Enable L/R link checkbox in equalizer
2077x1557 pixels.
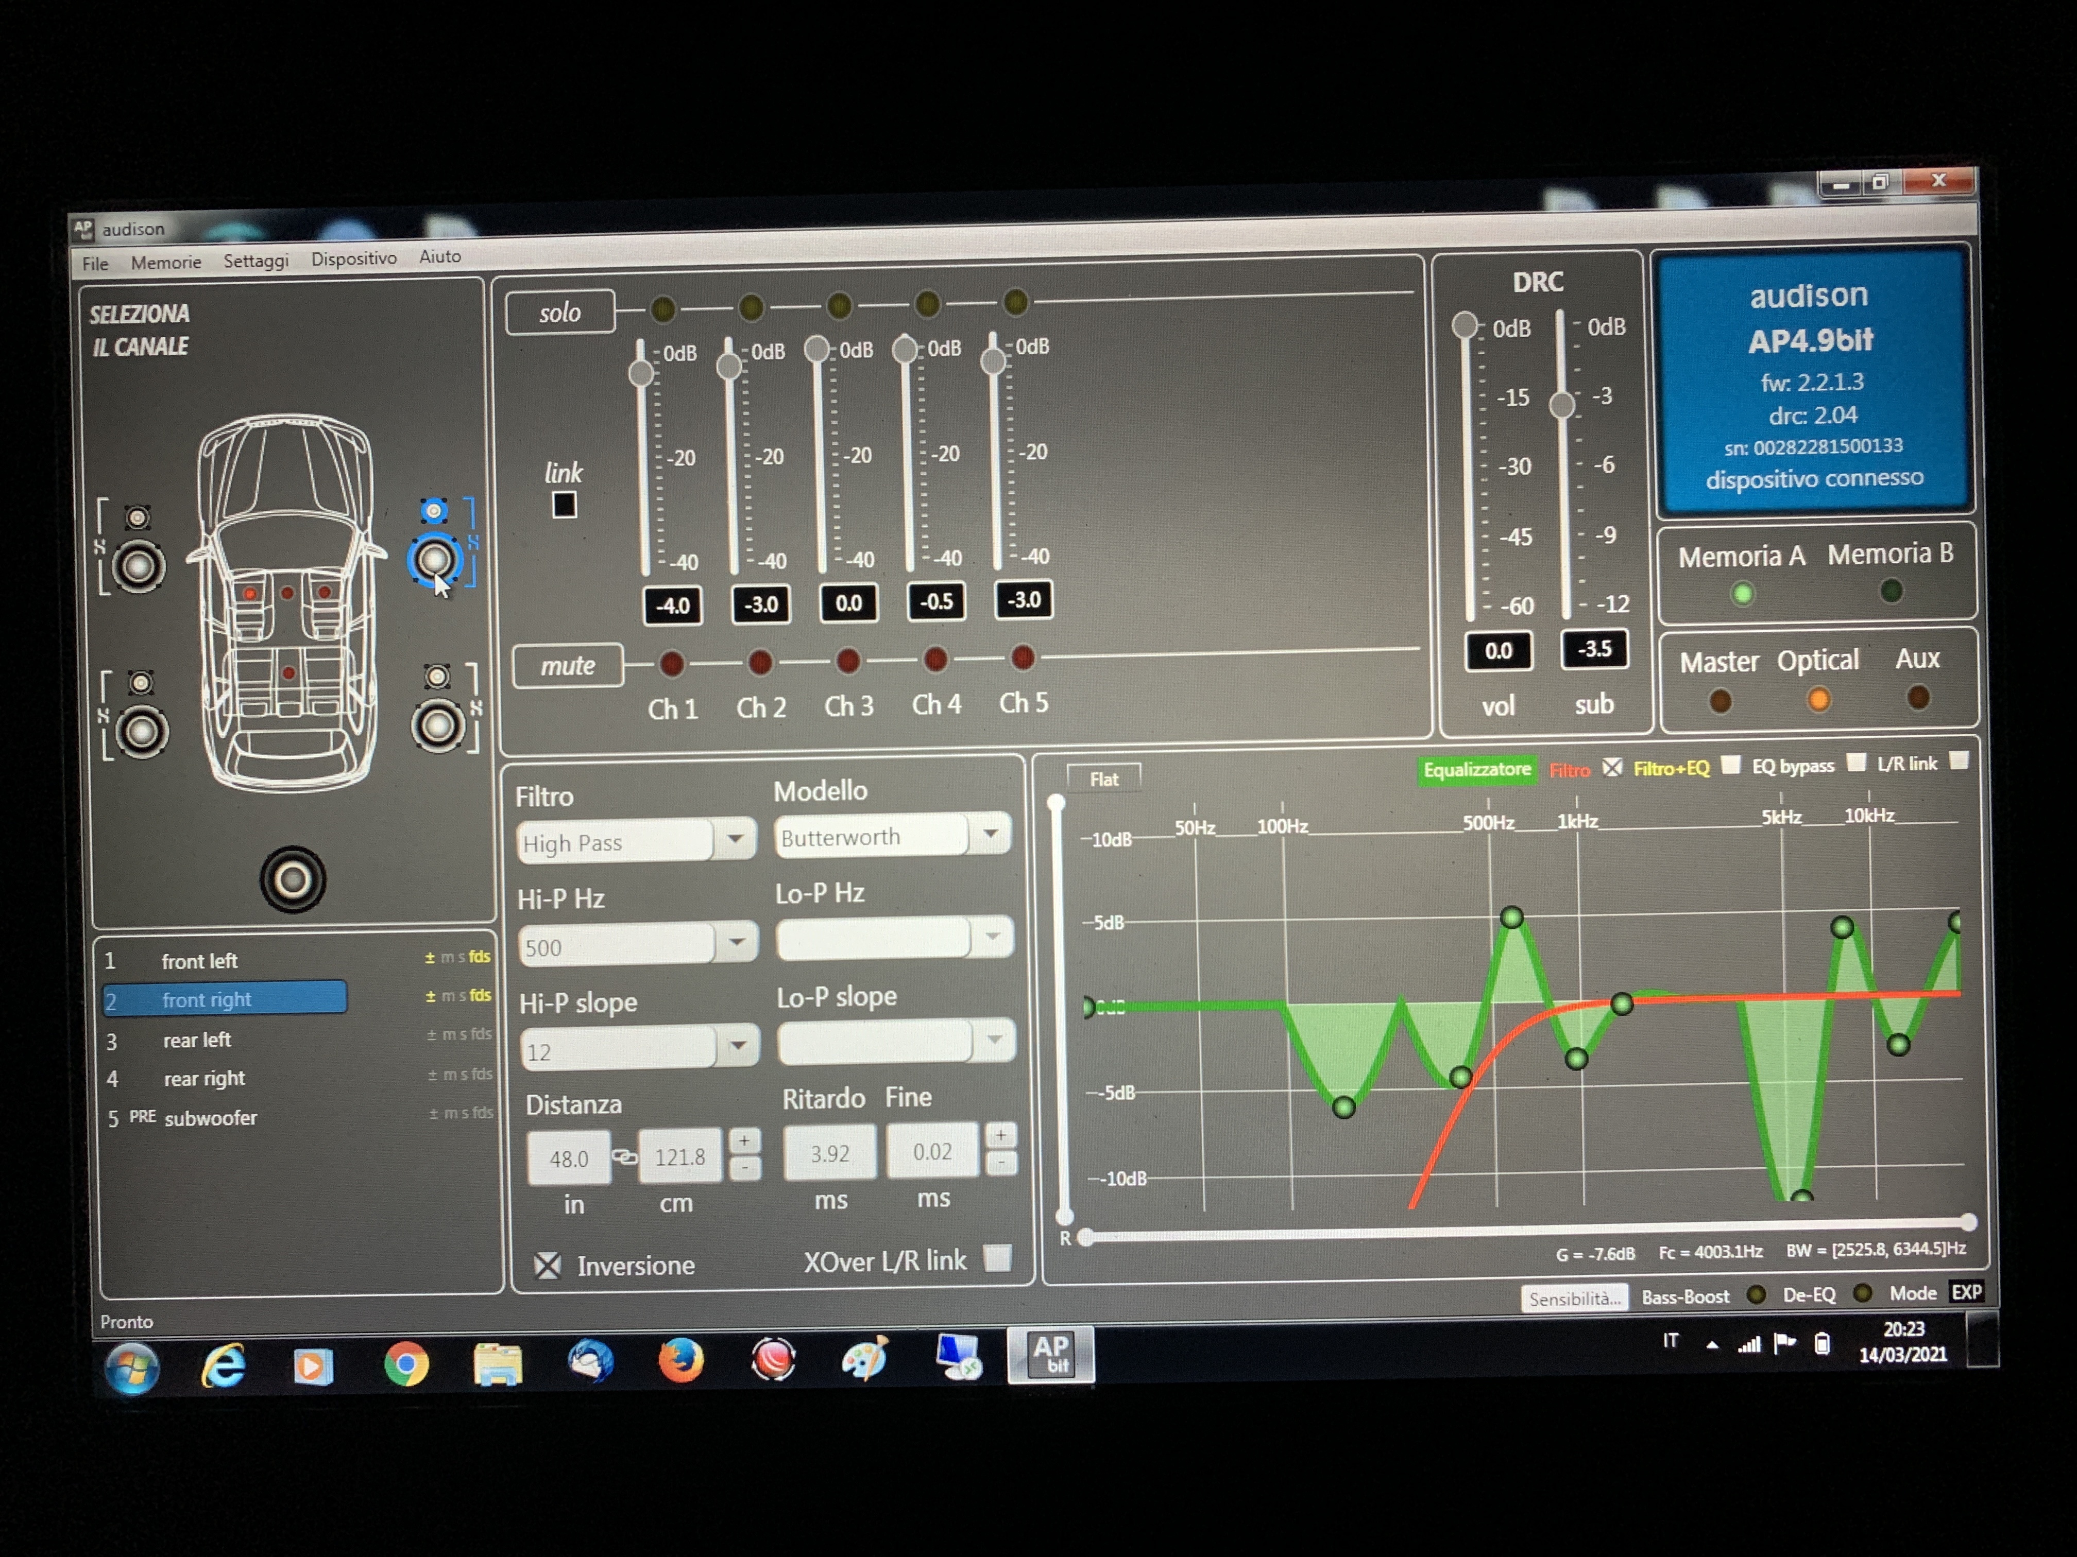1958,760
